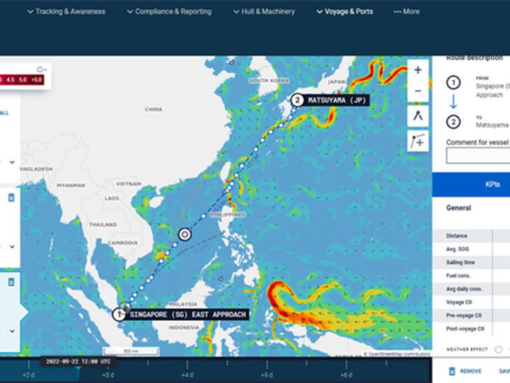
Task: Open OpenStreetMap contributors attribution link
Action: (x=399, y=354)
